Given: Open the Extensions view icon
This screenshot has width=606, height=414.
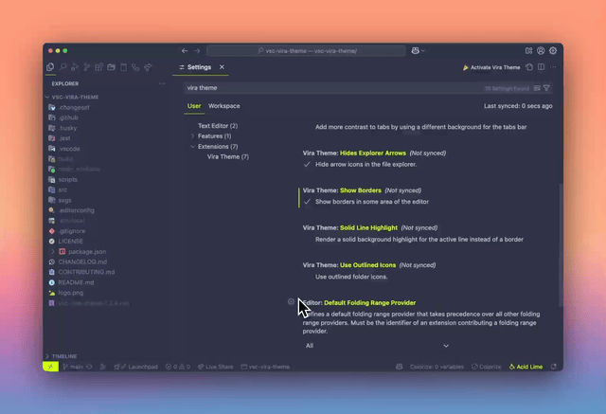Looking at the screenshot, I should click(98, 67).
